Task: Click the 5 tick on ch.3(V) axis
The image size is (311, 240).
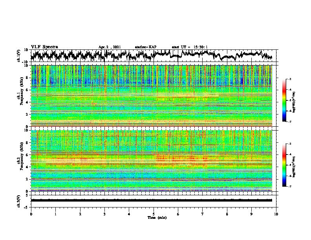Action: [27, 195]
